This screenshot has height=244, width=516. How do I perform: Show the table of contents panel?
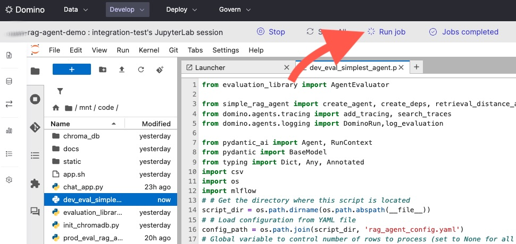(35, 155)
